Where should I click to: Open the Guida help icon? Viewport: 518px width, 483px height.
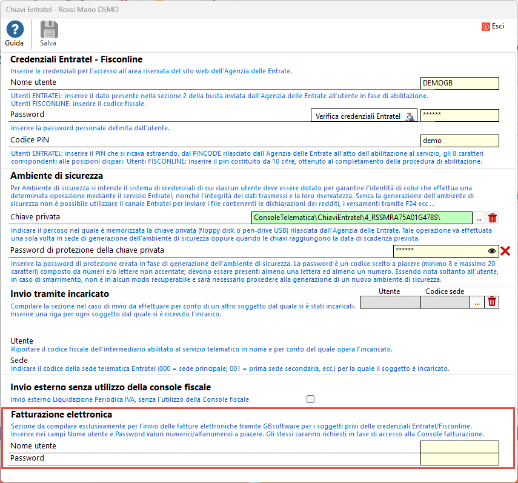pyautogui.click(x=15, y=30)
